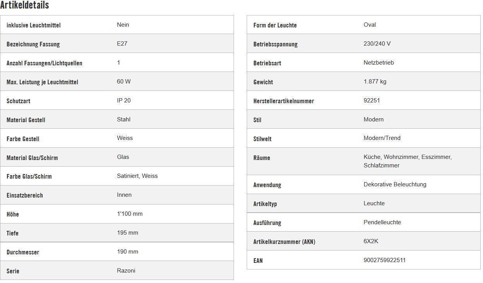Select the IP 20 Schutzart value
483x283 pixels.
(124, 101)
